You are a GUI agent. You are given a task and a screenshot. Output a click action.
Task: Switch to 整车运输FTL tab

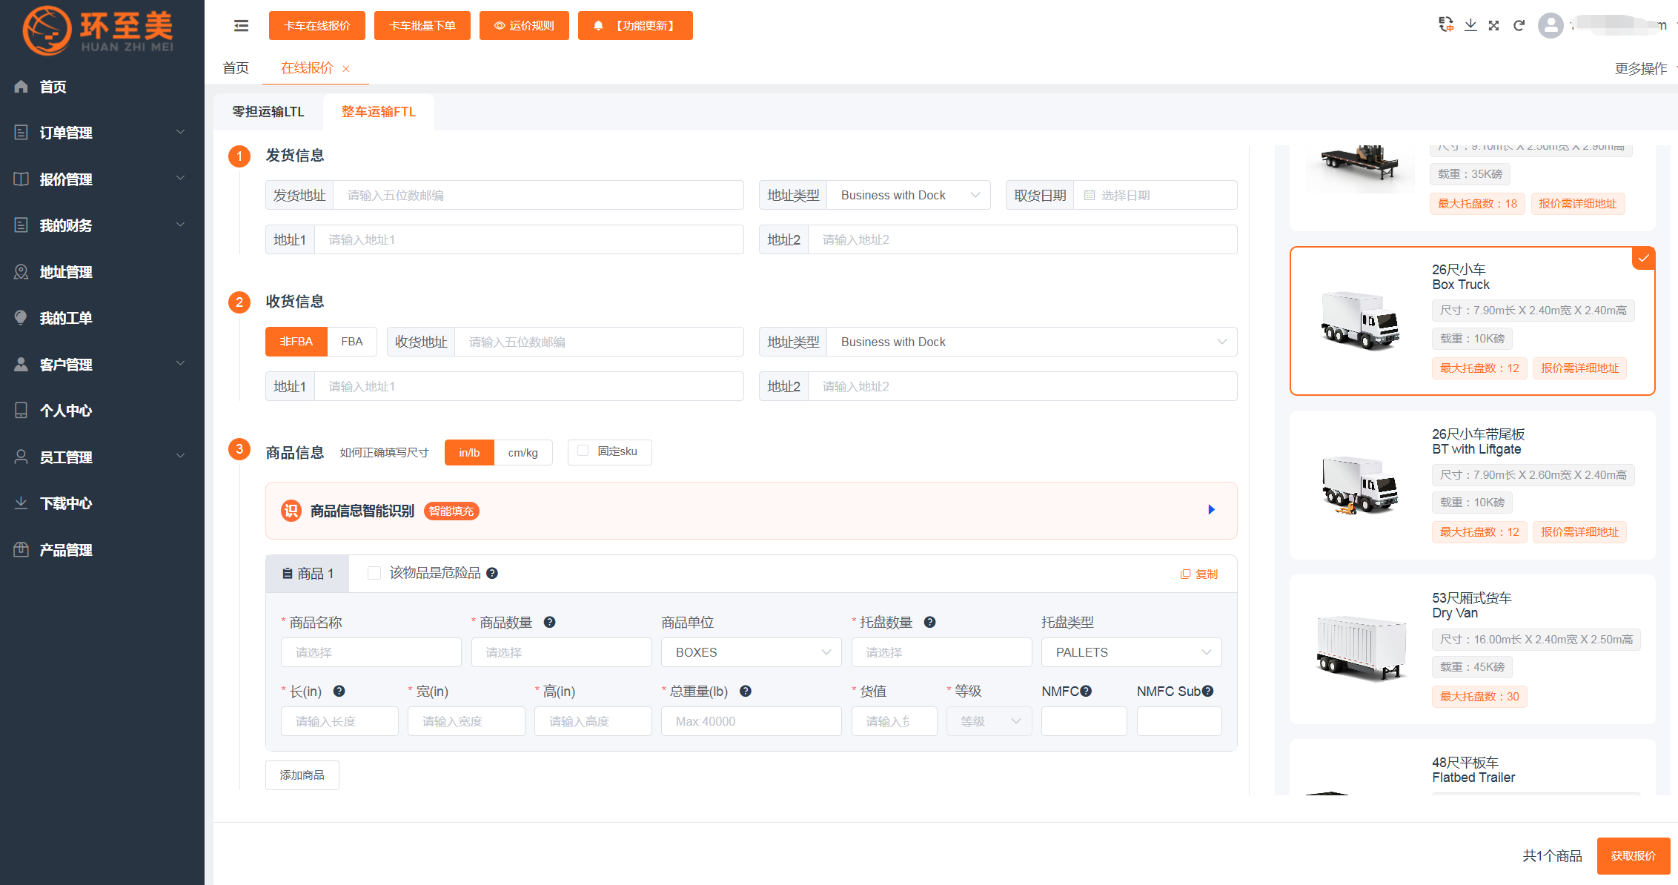point(379,112)
